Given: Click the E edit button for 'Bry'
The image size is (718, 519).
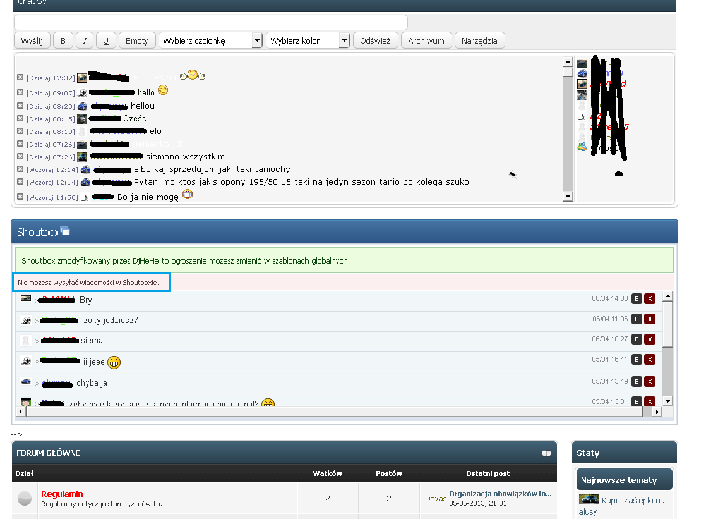Looking at the screenshot, I should pyautogui.click(x=637, y=299).
